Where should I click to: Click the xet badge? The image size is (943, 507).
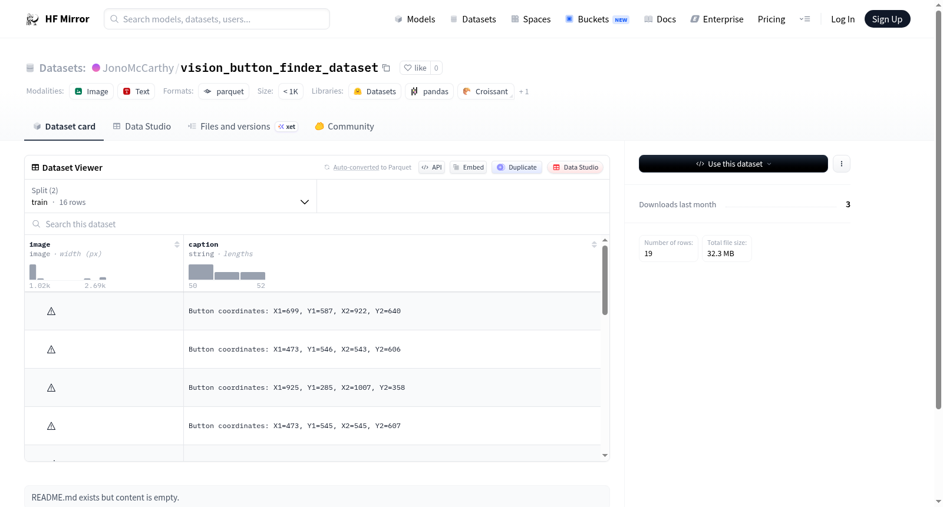[286, 127]
